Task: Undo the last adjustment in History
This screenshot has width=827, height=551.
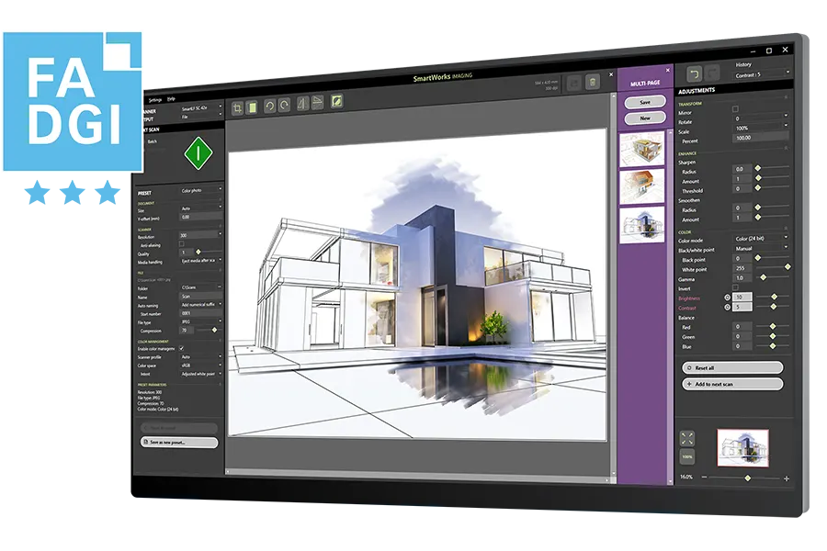Action: (694, 74)
